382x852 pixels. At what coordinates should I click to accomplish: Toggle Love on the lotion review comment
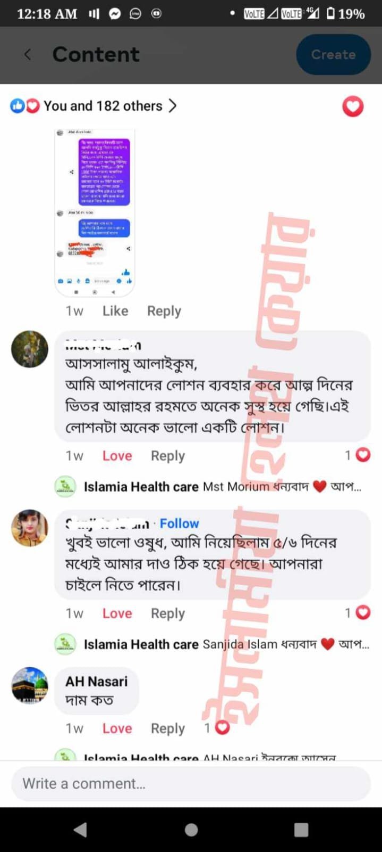[117, 456]
